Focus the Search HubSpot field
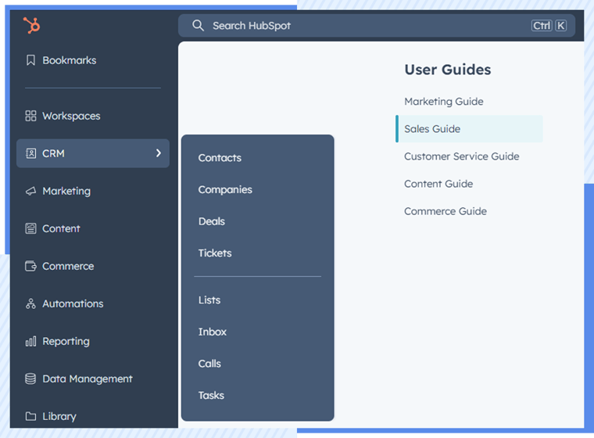The image size is (594, 438). coord(377,25)
